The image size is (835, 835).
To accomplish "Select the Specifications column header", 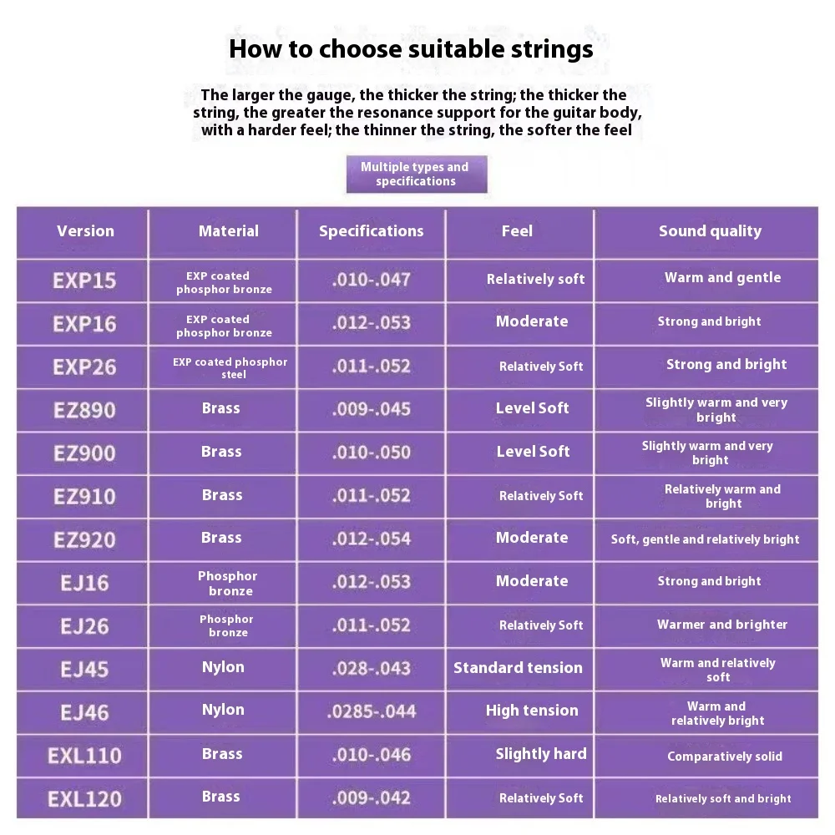I will [371, 231].
